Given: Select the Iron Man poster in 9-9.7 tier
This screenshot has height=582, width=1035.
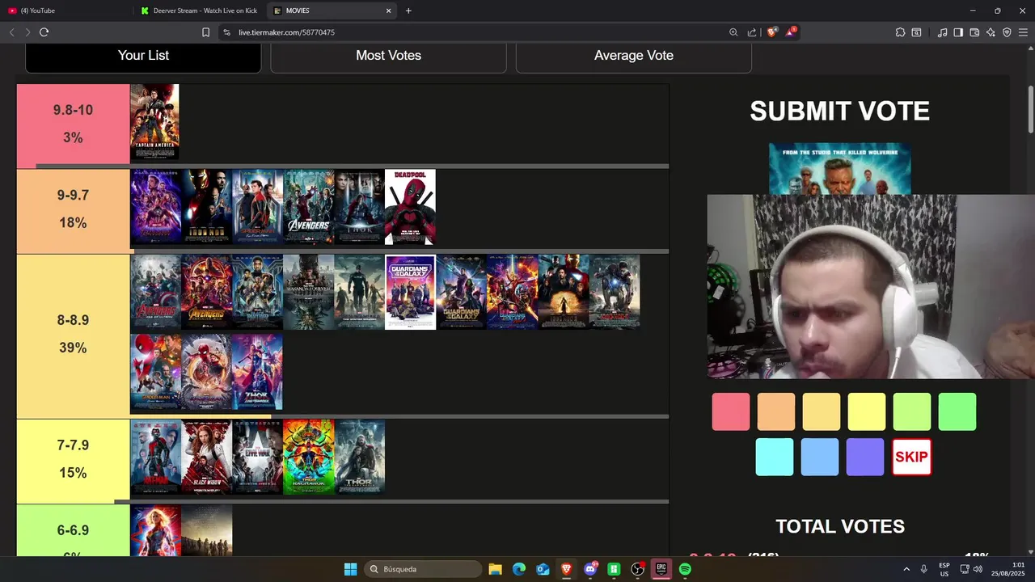Looking at the screenshot, I should pos(206,207).
